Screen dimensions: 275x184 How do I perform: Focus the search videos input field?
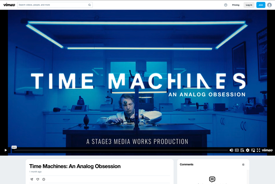(x=55, y=5)
